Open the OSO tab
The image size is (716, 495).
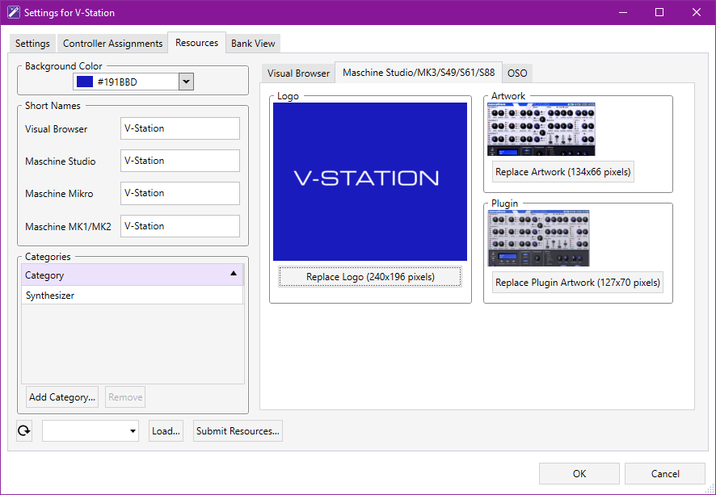pyautogui.click(x=517, y=73)
